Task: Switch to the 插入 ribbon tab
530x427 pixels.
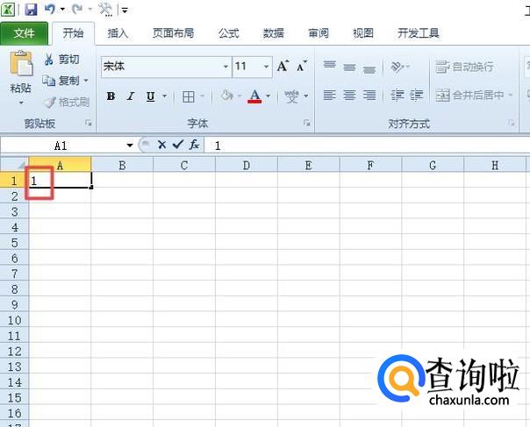Action: [x=118, y=33]
